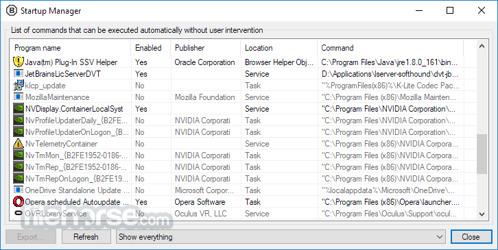This screenshot has height=250, width=498.
Task: Click the klcp_update task icon
Action: tap(19, 86)
